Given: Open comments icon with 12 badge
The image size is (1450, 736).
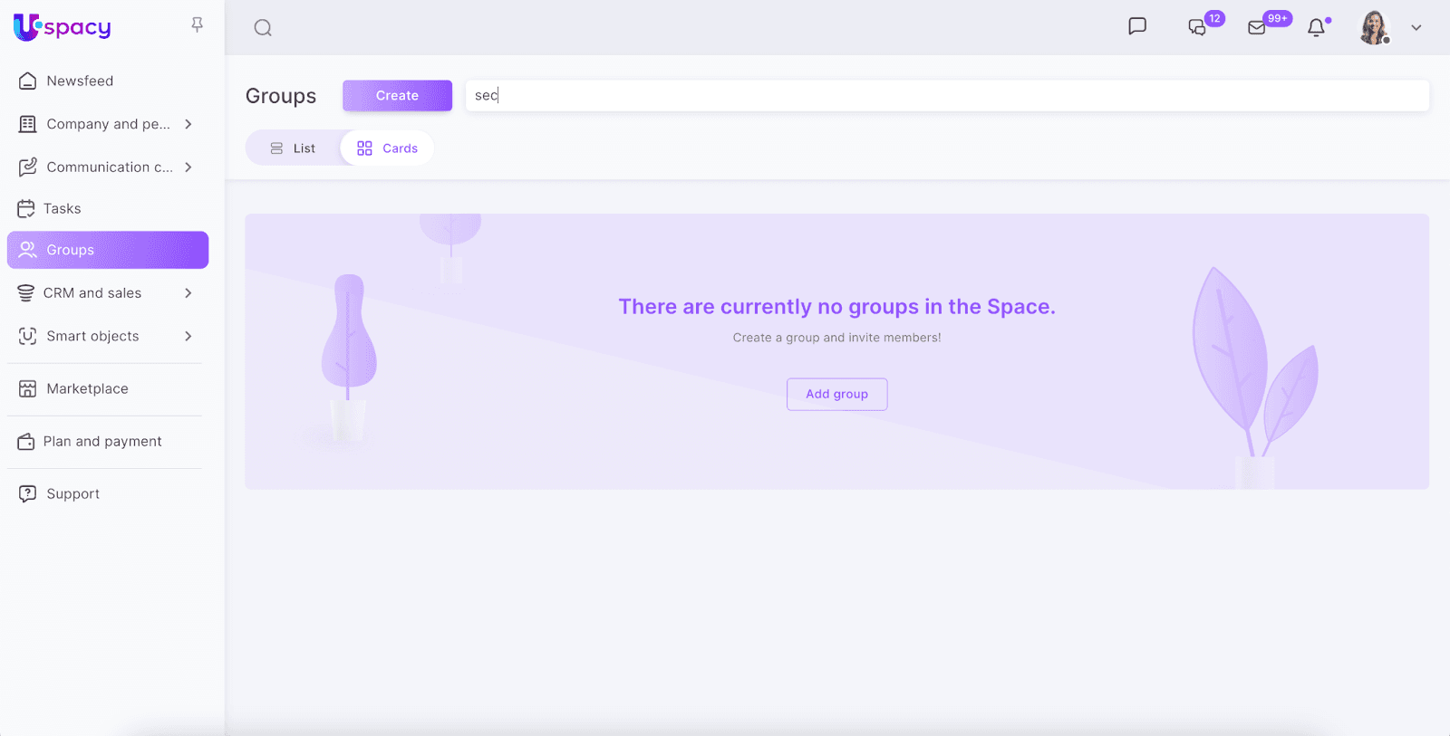Looking at the screenshot, I should pyautogui.click(x=1198, y=27).
